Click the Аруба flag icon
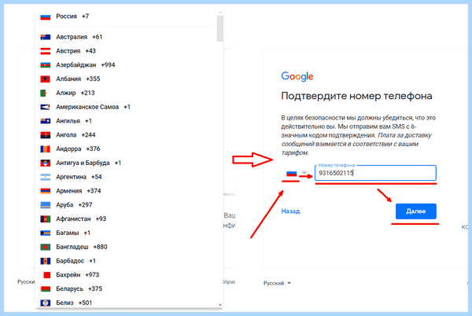 (x=46, y=204)
